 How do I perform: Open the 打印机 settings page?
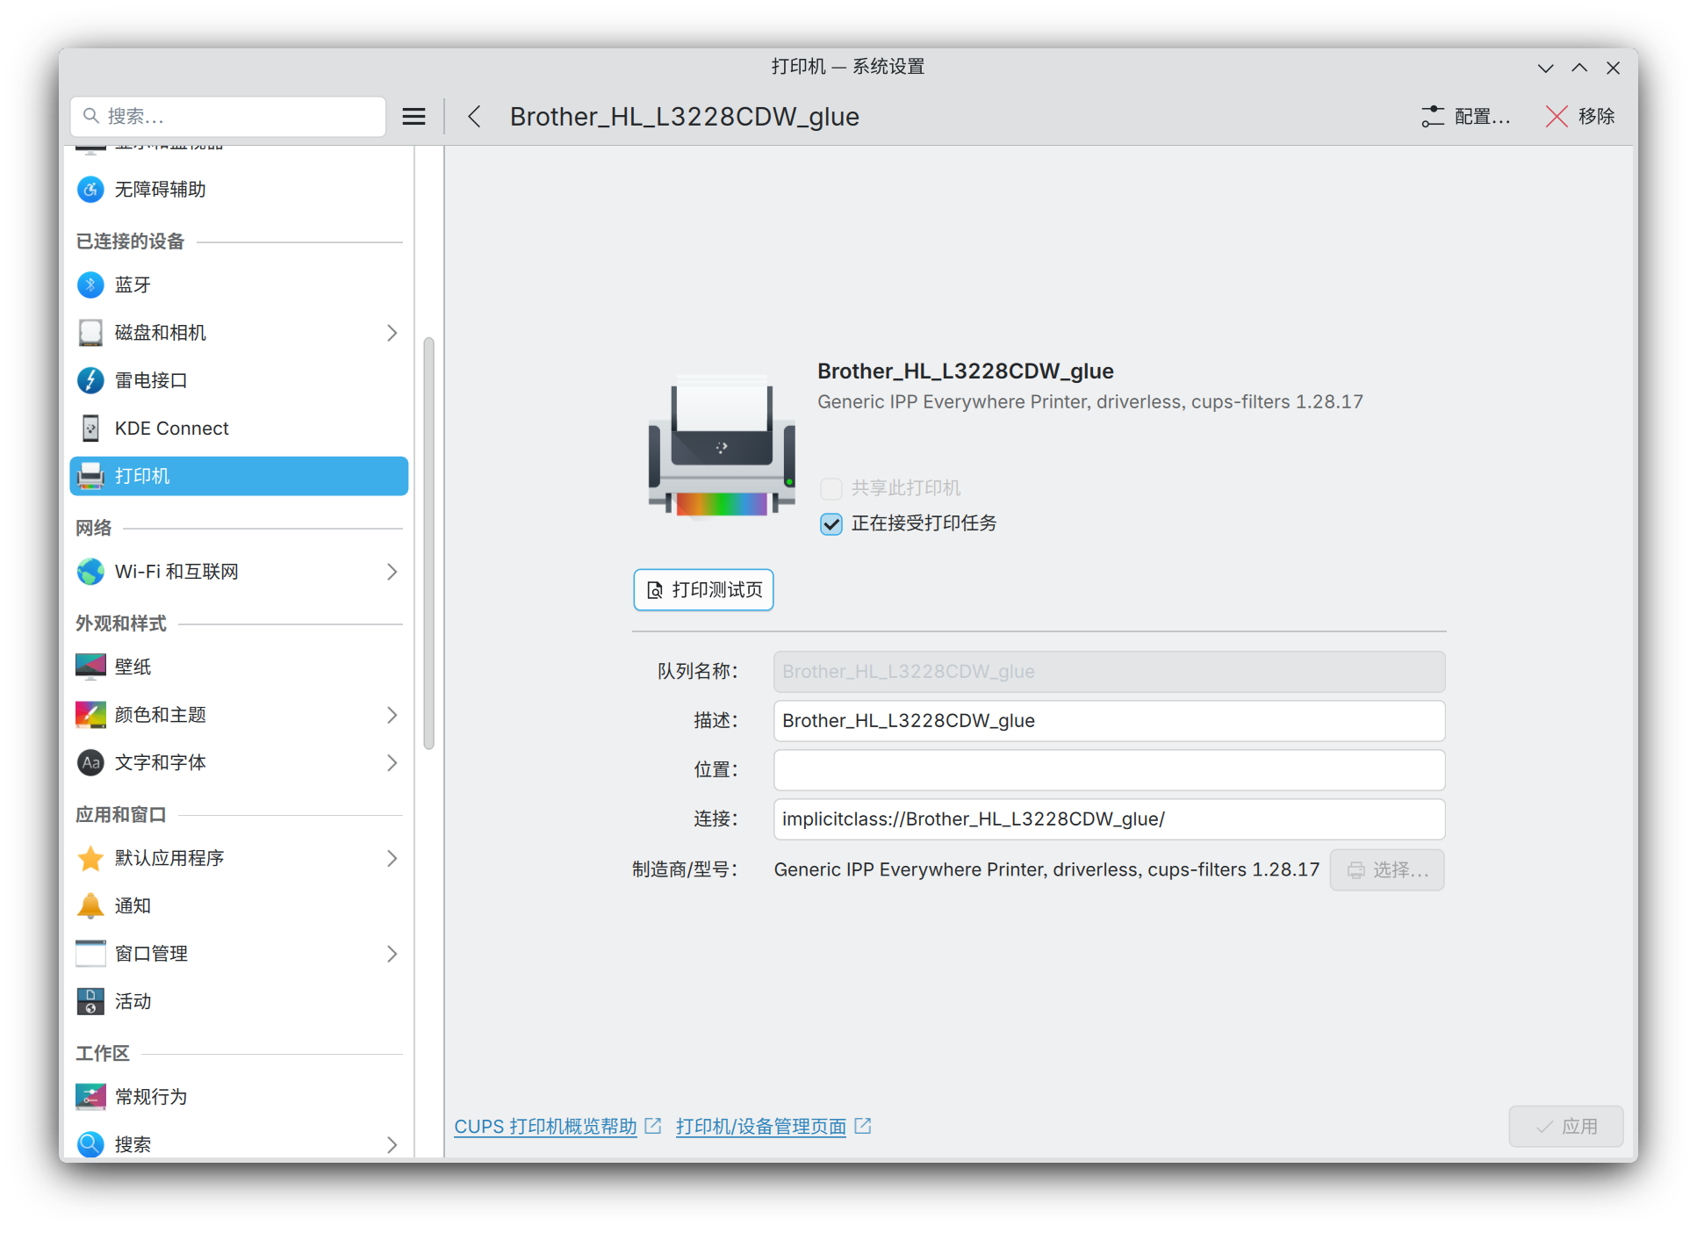239,476
